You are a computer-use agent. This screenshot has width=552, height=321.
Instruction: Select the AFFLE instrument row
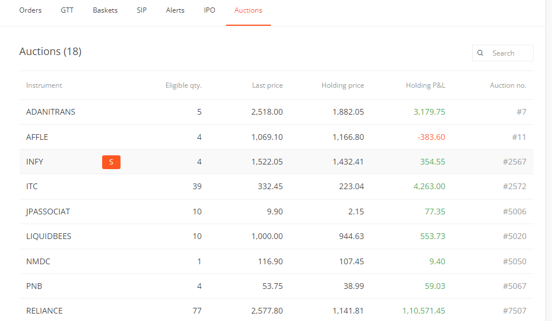coord(277,137)
